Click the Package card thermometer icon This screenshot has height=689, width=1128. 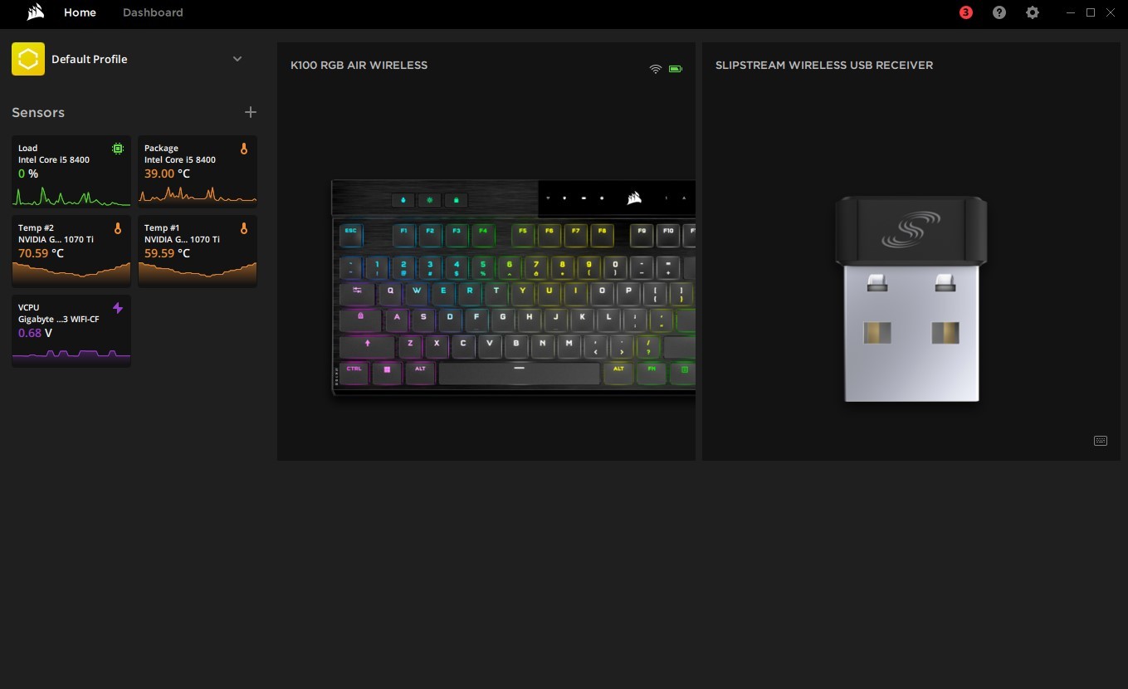[x=244, y=149]
